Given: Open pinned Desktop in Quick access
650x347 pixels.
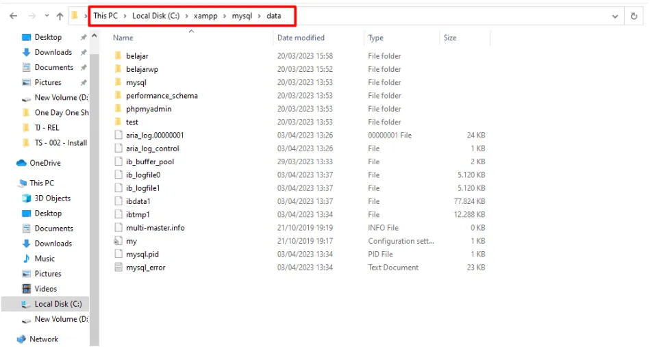Looking at the screenshot, I should (48, 37).
